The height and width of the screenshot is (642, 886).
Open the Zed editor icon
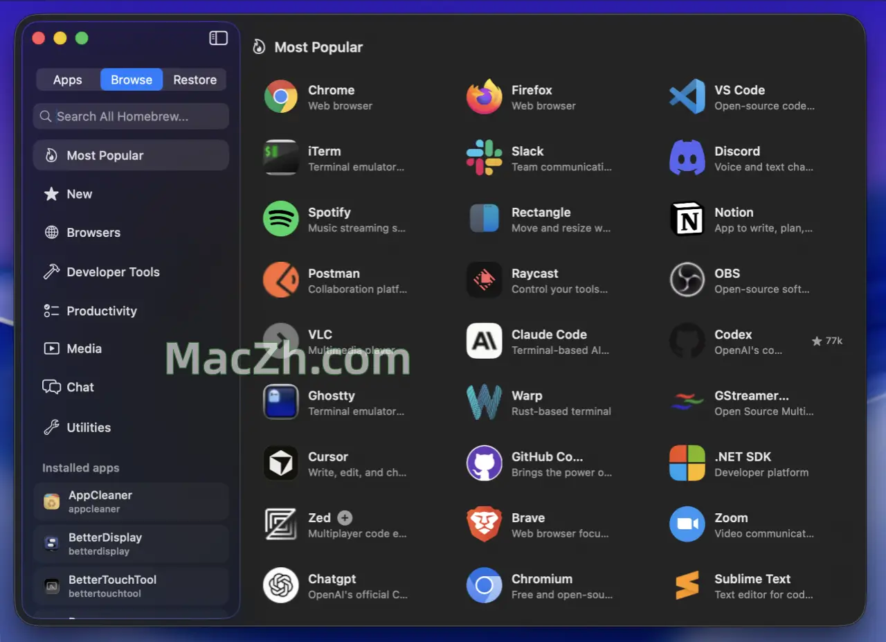tap(281, 524)
